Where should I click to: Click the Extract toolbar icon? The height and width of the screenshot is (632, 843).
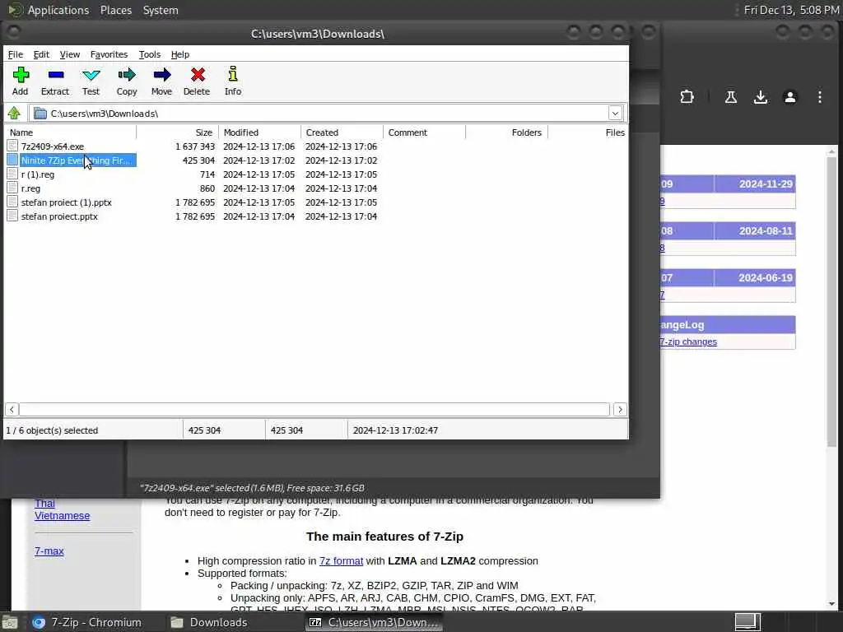click(x=55, y=75)
